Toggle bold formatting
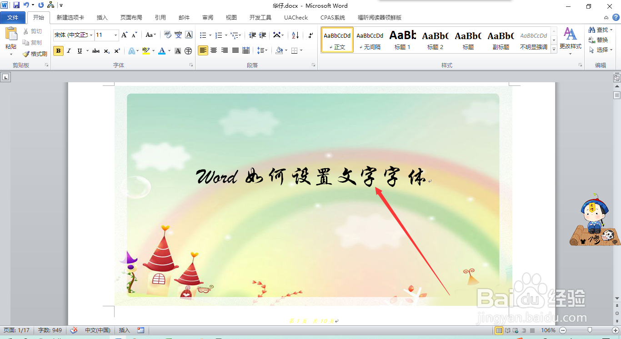621x339 pixels. pos(59,50)
